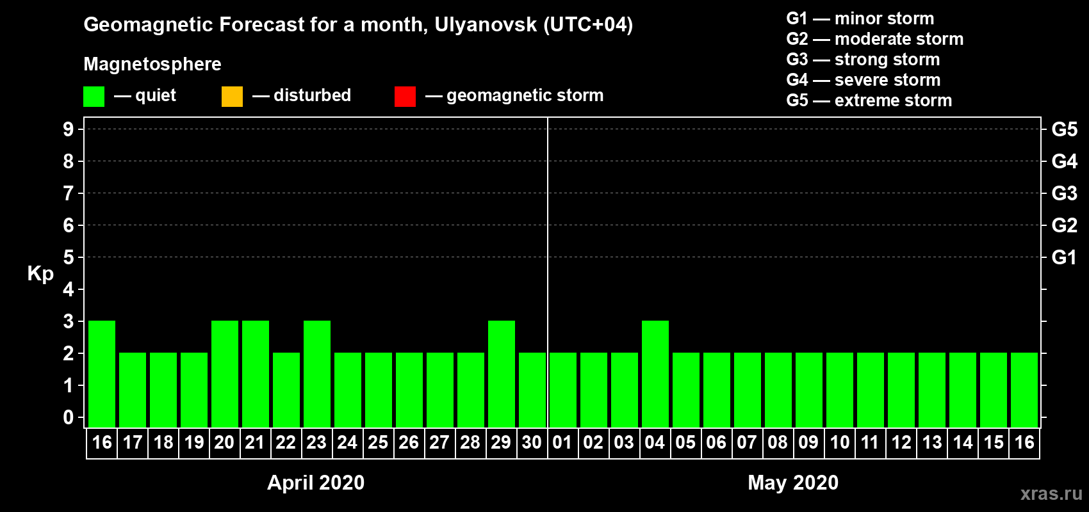Click the '— quiet' legend label
Image resolution: width=1089 pixels, height=512 pixels.
[x=145, y=96]
